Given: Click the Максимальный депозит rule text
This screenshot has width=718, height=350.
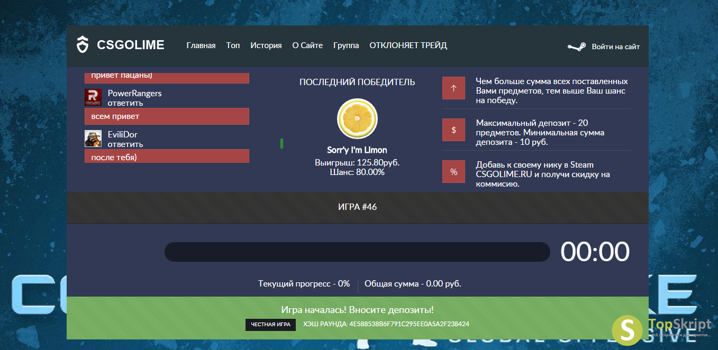Looking at the screenshot, I should point(540,132).
